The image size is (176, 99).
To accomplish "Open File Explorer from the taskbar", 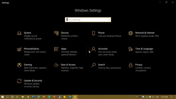I will [23, 97].
